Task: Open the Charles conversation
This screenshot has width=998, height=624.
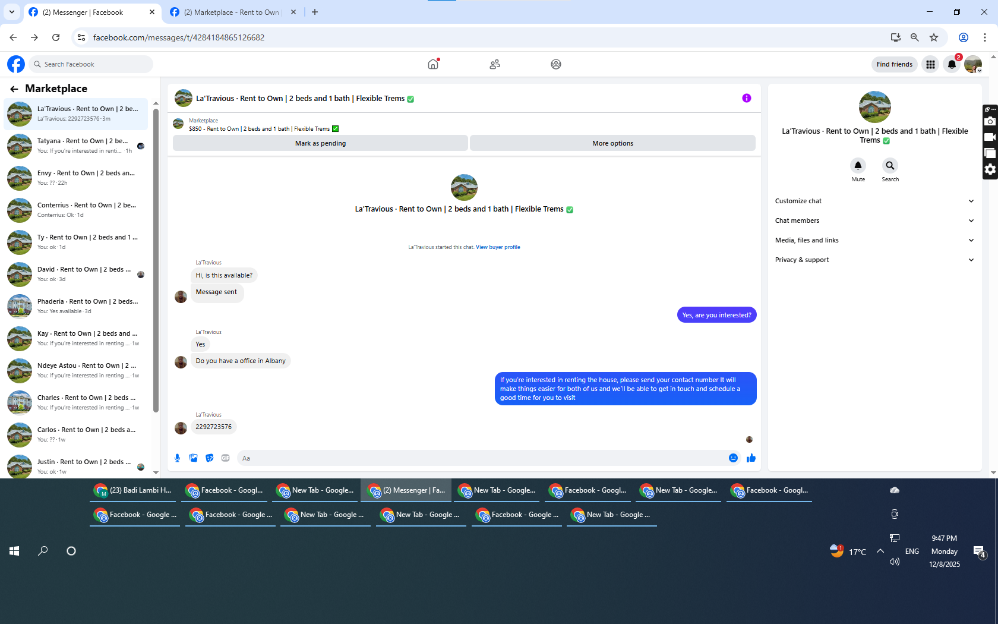Action: (76, 402)
